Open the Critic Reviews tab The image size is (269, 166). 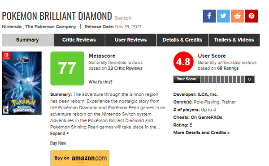pyautogui.click(x=79, y=40)
